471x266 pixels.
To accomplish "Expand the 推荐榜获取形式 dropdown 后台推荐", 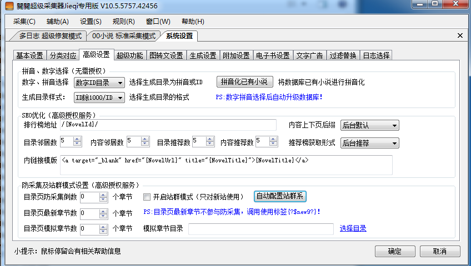I will (370, 143).
